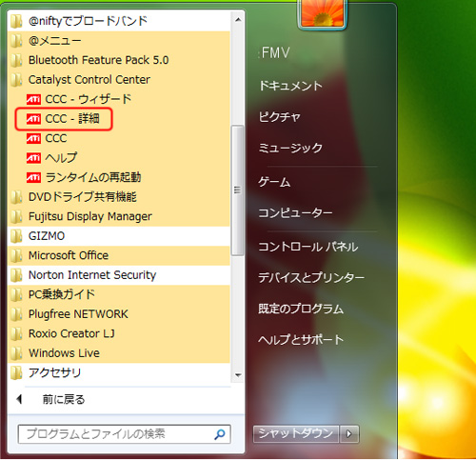Screen dimensions: 476x460
Task: Expand the GIZMO folder
Action: point(119,236)
